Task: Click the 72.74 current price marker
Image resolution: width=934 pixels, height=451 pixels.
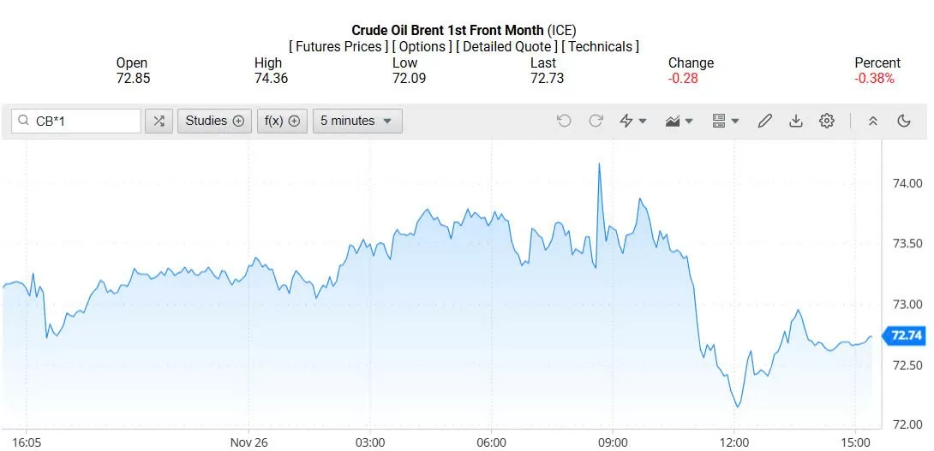Action: (x=906, y=335)
